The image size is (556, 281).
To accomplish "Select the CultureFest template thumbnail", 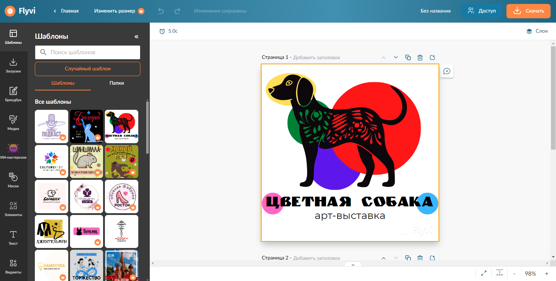I will (x=51, y=161).
